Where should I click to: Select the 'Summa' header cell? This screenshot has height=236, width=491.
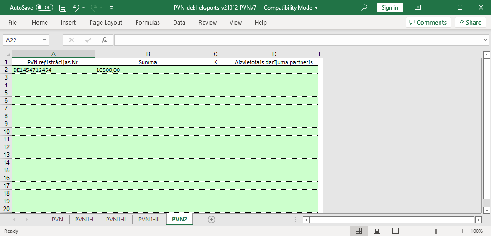(x=148, y=62)
